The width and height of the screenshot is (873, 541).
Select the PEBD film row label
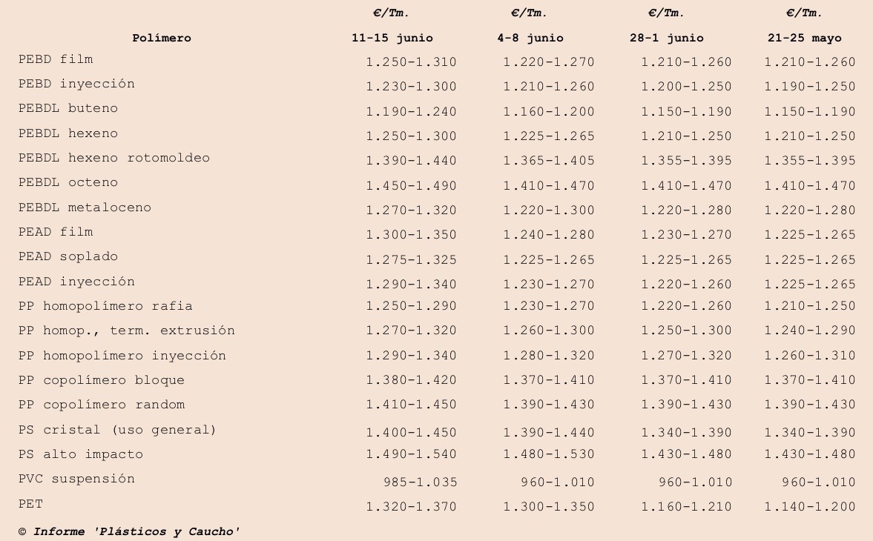[x=56, y=59]
